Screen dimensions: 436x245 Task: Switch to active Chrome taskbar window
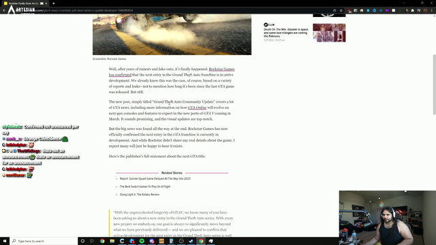pyautogui.click(x=201, y=241)
